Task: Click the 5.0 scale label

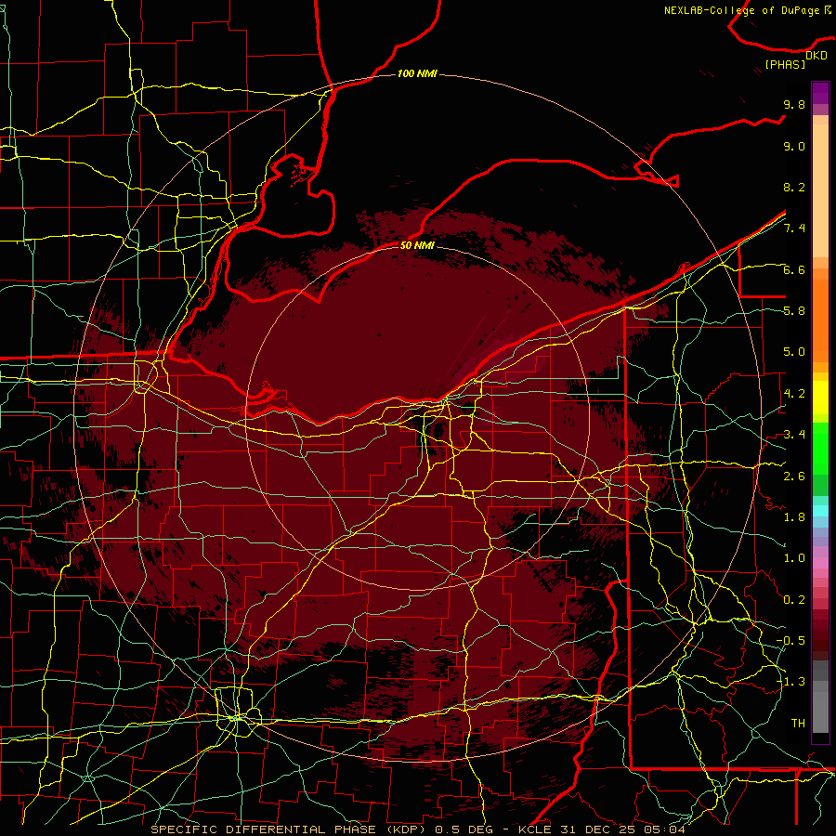Action: tap(794, 352)
